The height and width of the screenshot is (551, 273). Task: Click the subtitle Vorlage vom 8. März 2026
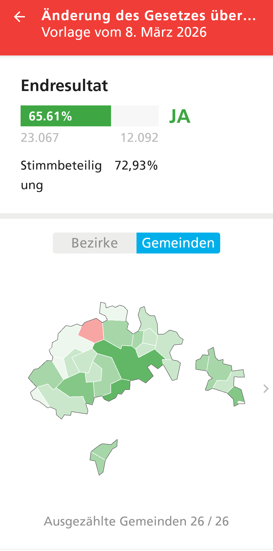click(x=124, y=32)
